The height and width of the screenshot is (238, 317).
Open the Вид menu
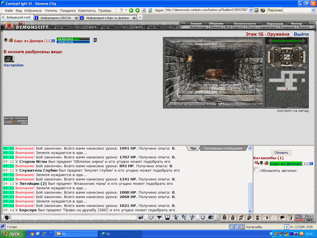(x=19, y=10)
